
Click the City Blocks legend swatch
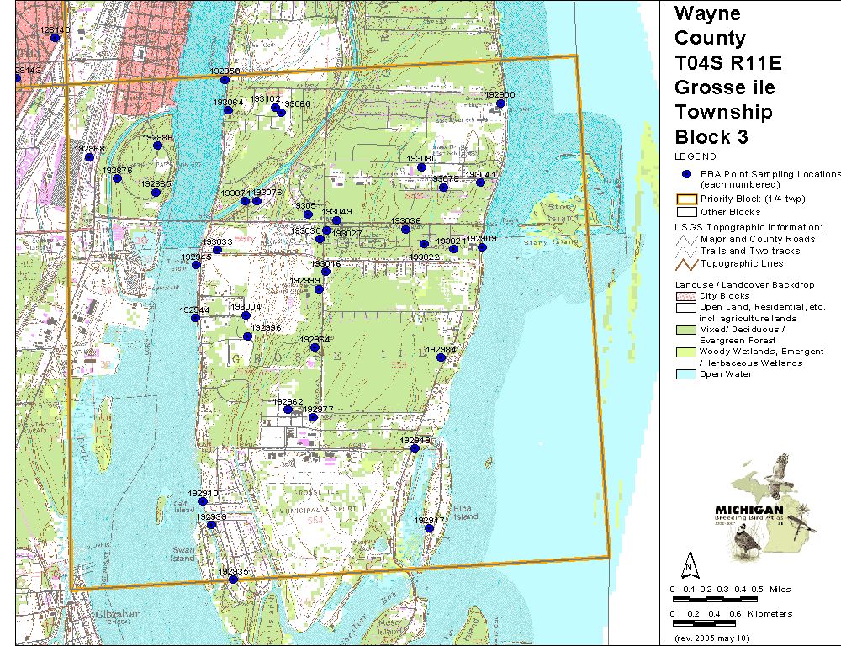point(683,296)
